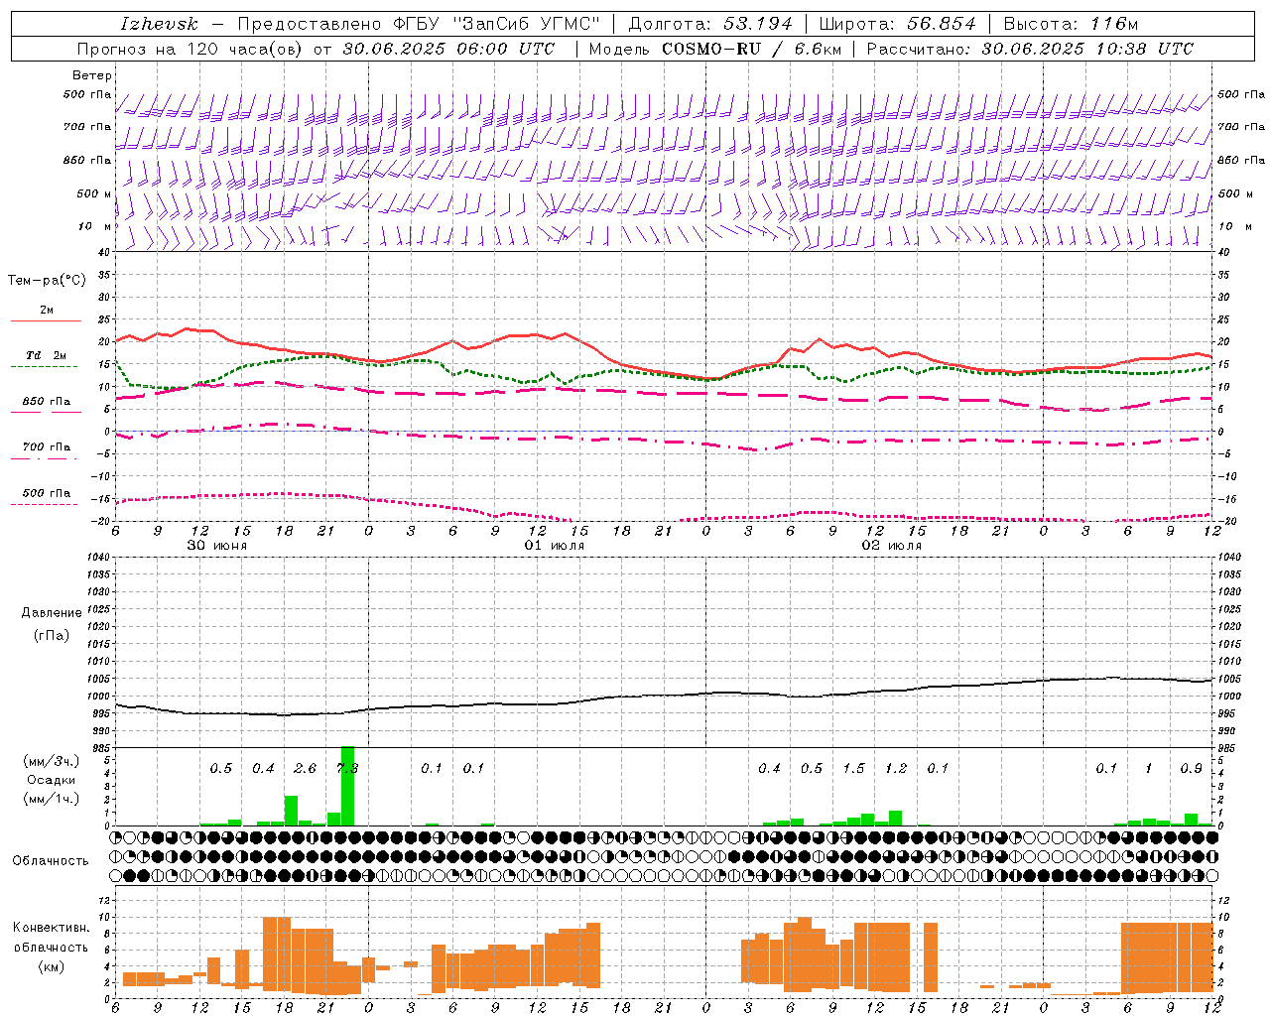Click the 'Высота: 116м' elevation value
The width and height of the screenshot is (1270, 1016).
[x=1070, y=24]
